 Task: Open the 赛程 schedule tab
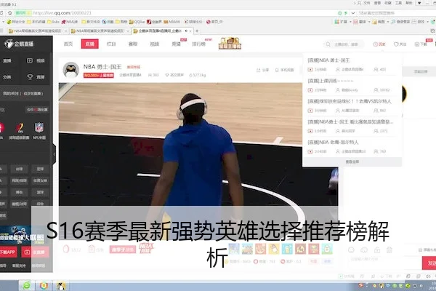133,44
